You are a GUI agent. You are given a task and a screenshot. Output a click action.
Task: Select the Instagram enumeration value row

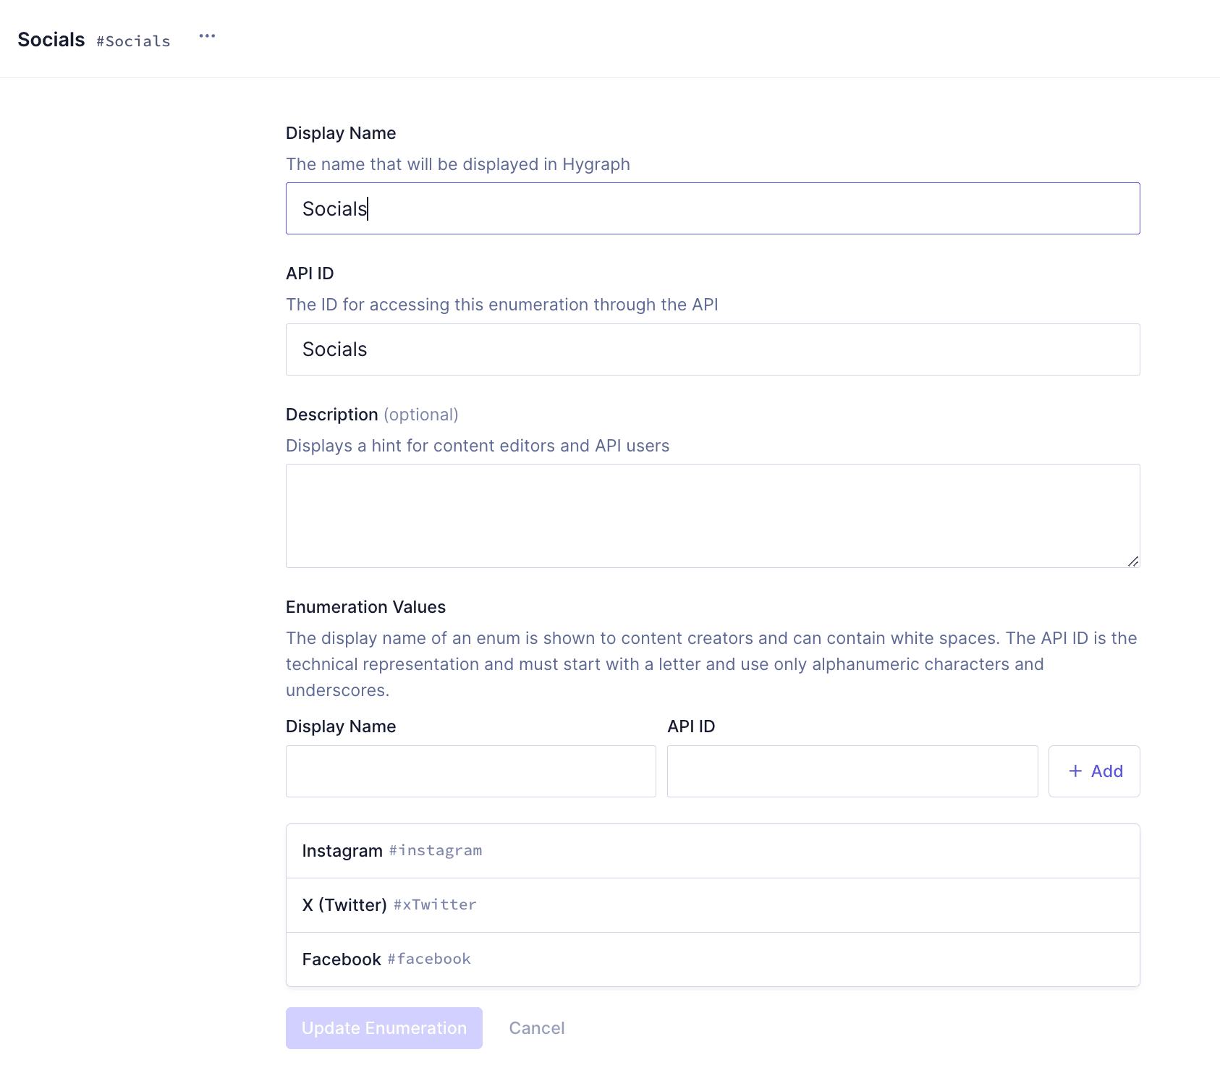[x=712, y=851]
